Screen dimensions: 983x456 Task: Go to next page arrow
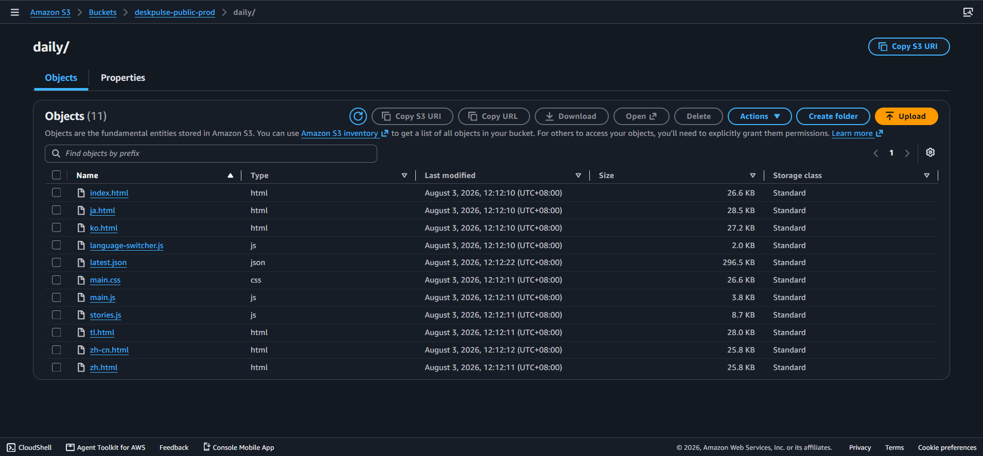tap(907, 153)
